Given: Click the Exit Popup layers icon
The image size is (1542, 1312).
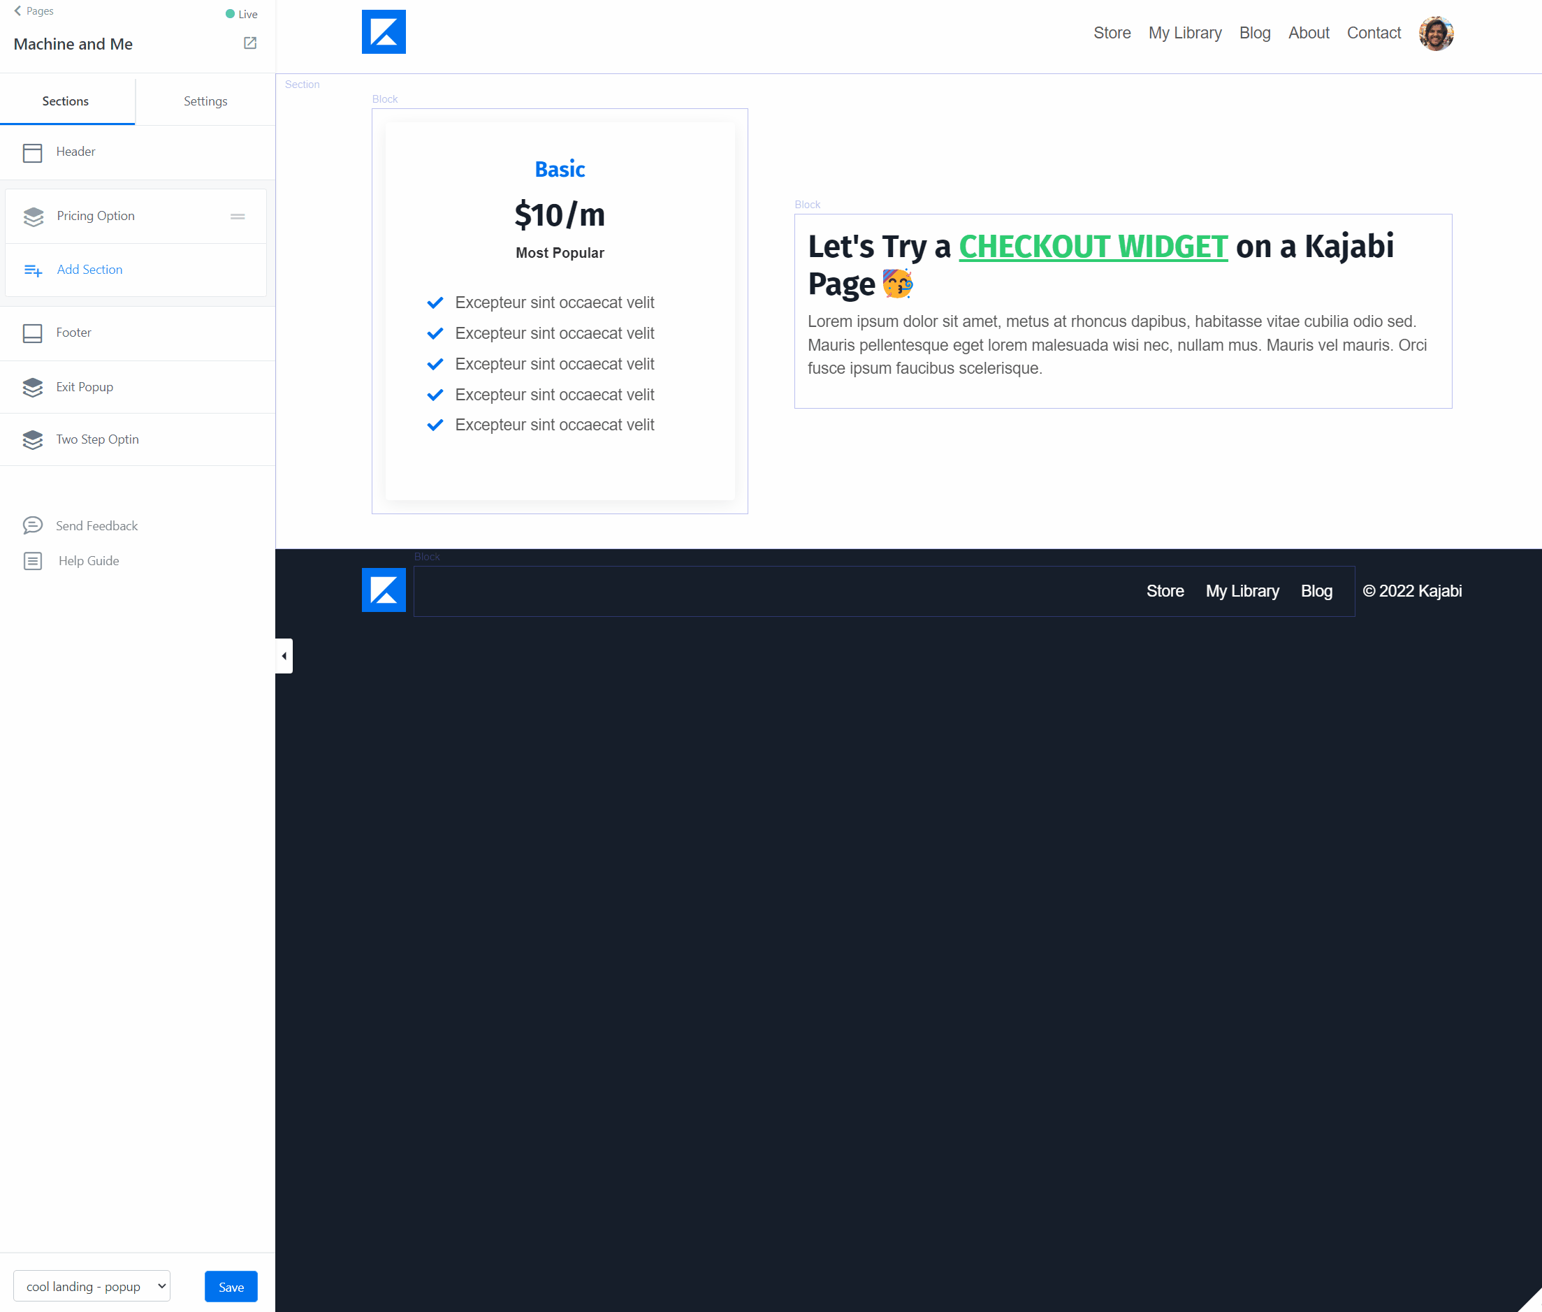Looking at the screenshot, I should point(31,386).
